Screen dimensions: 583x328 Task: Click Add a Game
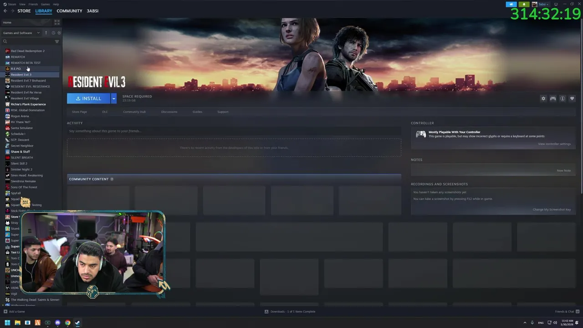pyautogui.click(x=14, y=312)
